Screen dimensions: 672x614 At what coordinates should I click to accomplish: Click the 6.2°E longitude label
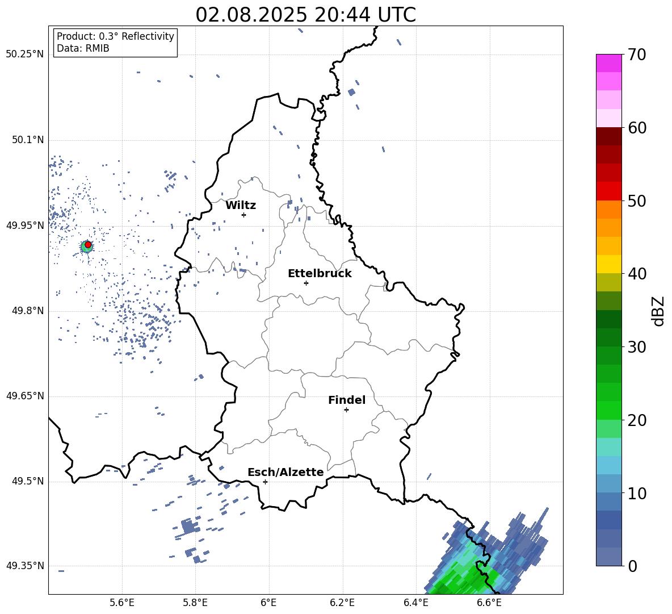(342, 603)
